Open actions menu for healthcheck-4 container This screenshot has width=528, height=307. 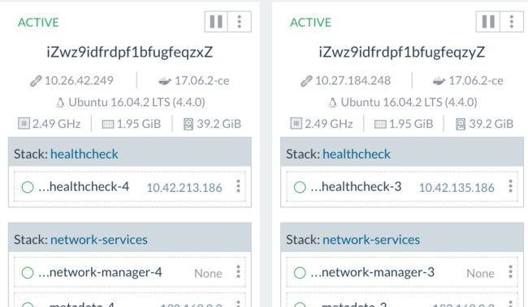pos(238,186)
